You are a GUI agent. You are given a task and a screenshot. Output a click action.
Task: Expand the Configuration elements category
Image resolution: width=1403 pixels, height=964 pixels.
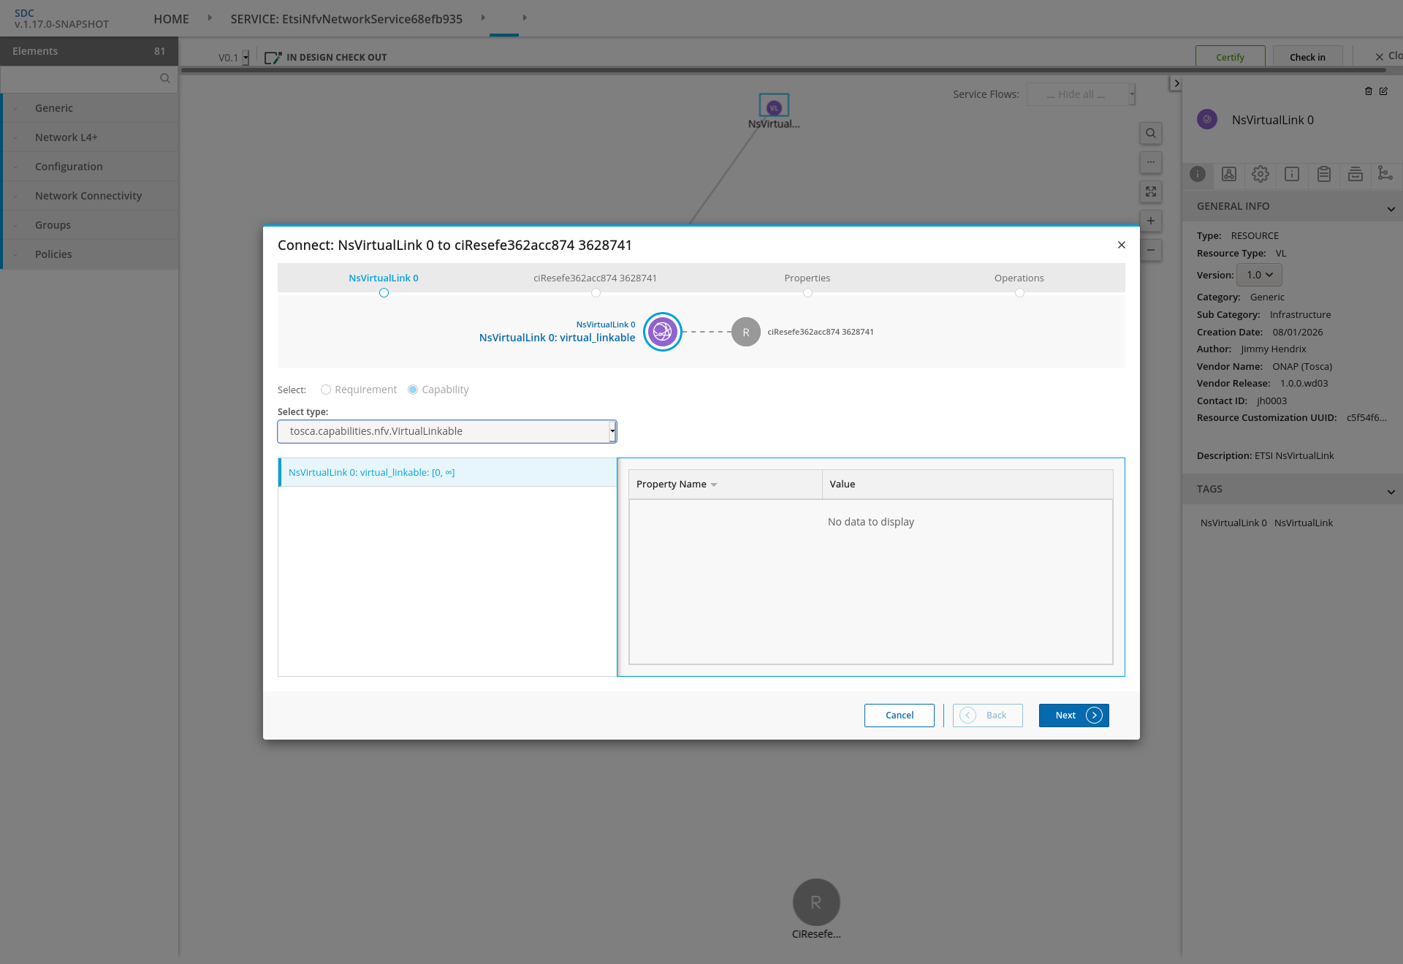(x=90, y=167)
